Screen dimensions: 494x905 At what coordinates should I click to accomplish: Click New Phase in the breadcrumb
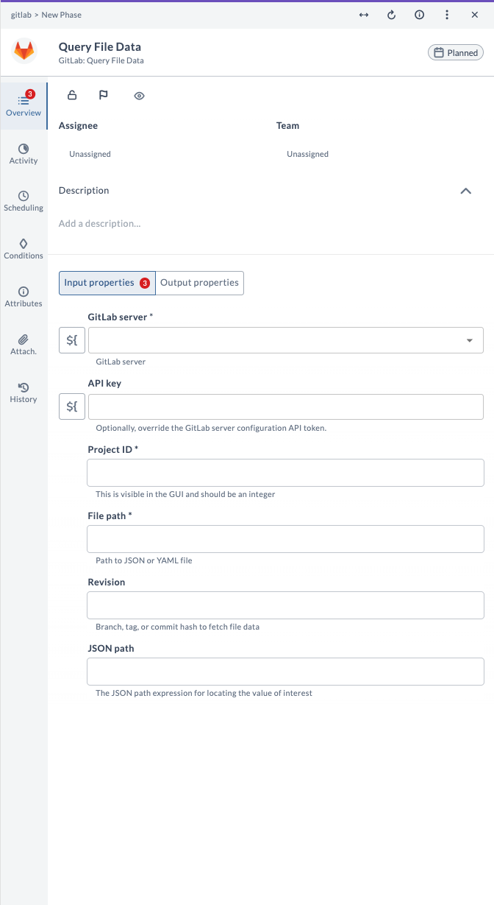[62, 15]
